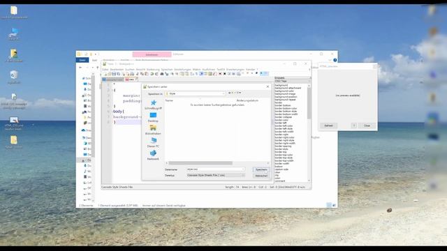The width and height of the screenshot is (447, 251).
Task: Open the Suchen menu in Notepad++
Action: (x=130, y=70)
